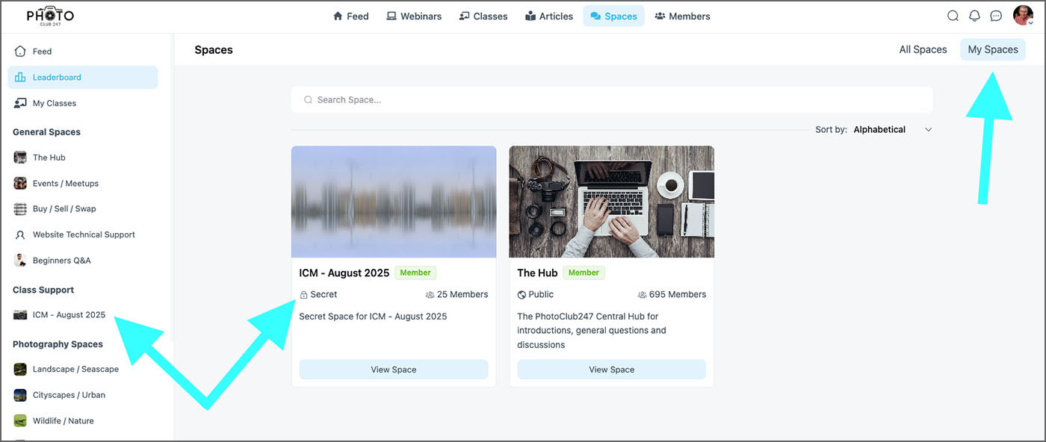
Task: Click the Leaderboard bar chart icon
Action: click(20, 77)
